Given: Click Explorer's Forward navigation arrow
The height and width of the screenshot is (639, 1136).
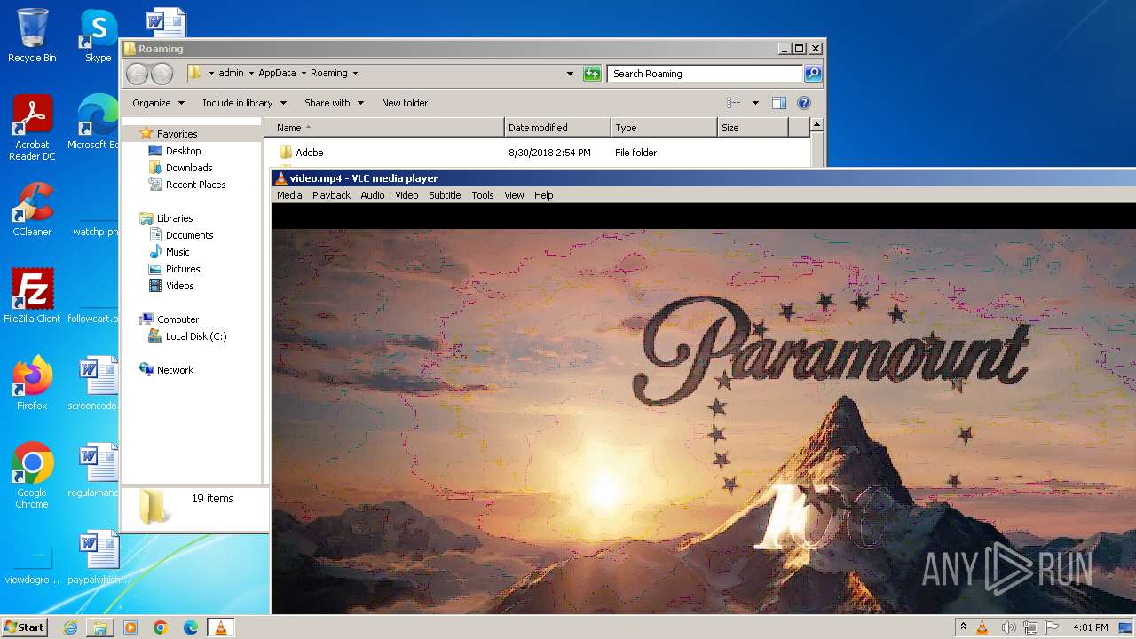Looking at the screenshot, I should [x=162, y=74].
